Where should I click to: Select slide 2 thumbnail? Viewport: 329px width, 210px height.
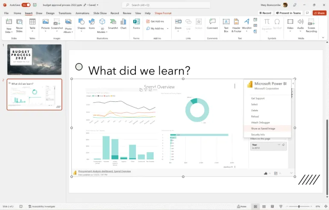tap(35, 95)
